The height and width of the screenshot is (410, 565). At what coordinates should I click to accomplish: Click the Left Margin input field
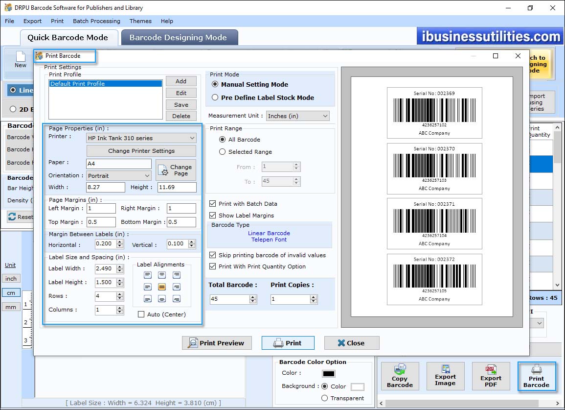101,208
